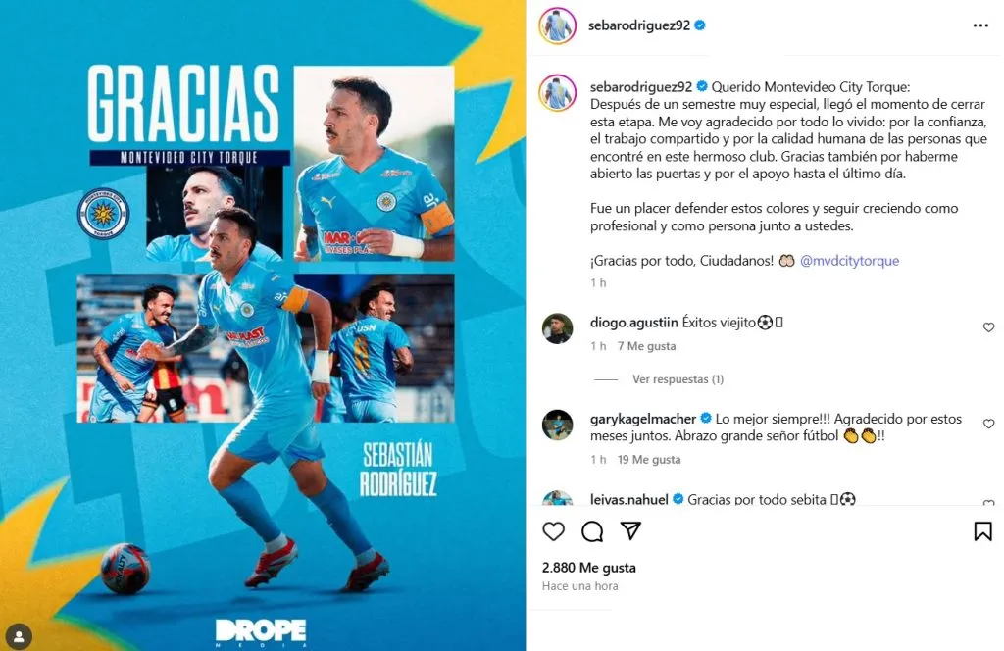1004x651 pixels.
Task: Show tagged people icon on photo
Action: (20, 636)
